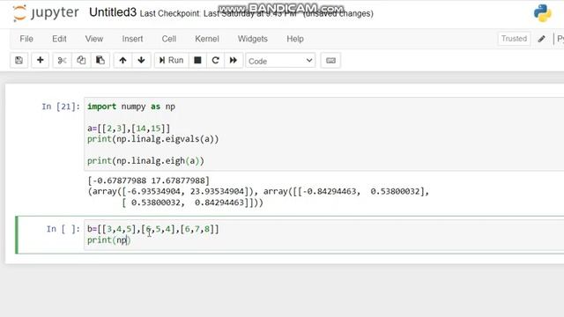This screenshot has width=564, height=317.
Task: Open the File menu
Action: point(26,39)
